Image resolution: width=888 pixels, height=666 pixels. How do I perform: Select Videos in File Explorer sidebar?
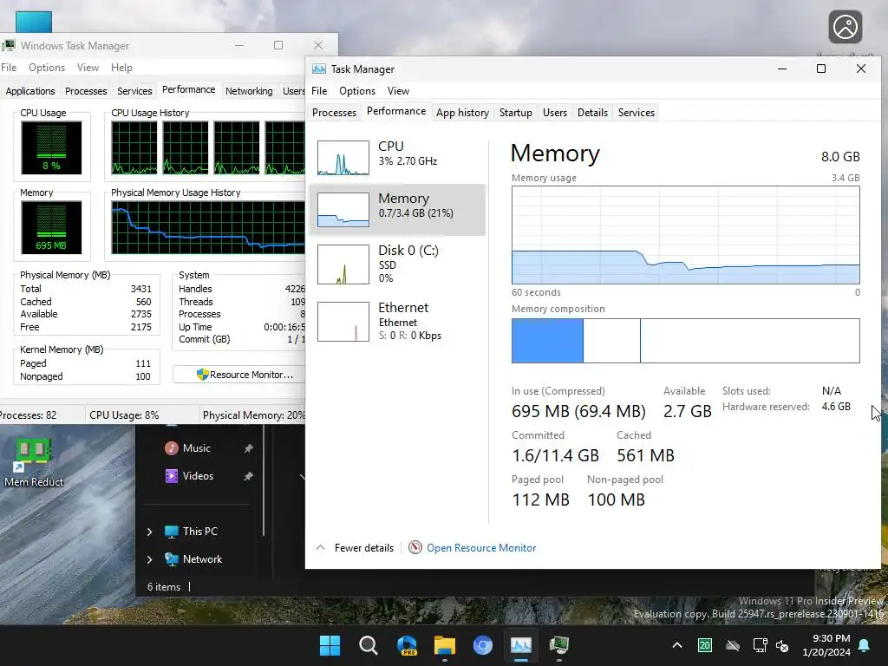pyautogui.click(x=198, y=476)
